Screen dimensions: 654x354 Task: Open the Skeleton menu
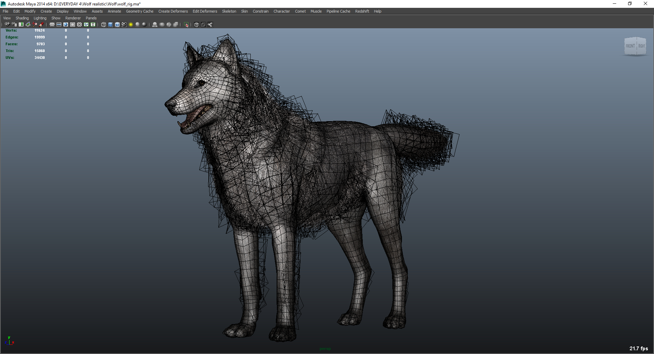pos(229,11)
